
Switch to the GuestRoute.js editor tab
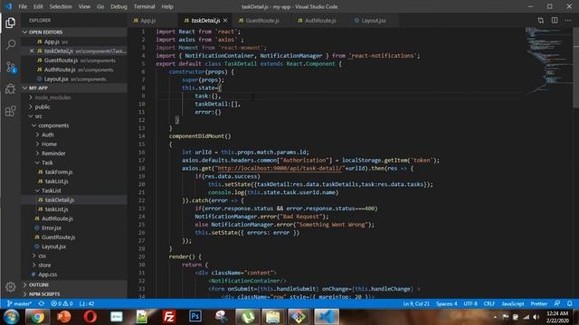click(261, 21)
